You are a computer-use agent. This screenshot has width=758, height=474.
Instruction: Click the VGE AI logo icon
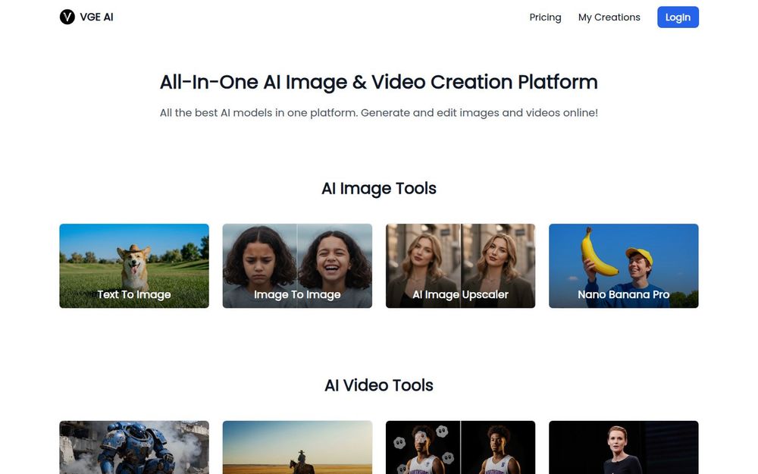pyautogui.click(x=67, y=17)
